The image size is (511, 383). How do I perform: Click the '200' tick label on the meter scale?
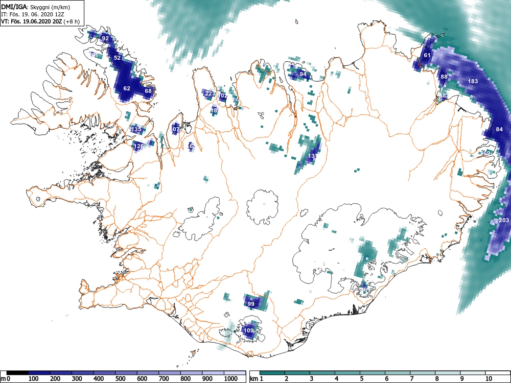[55, 379]
